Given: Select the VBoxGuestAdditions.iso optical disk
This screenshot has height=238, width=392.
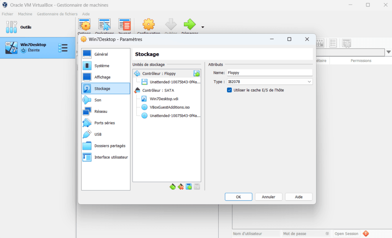Looking at the screenshot, I should (170, 107).
